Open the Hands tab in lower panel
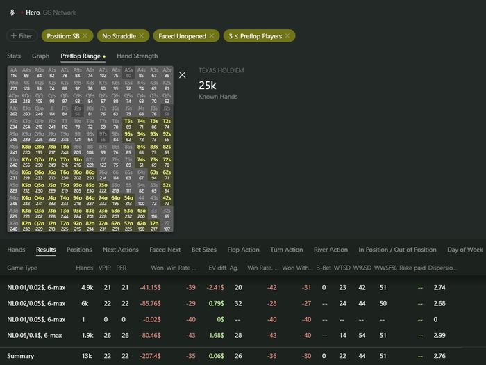Image resolution: width=486 pixels, height=365 pixels. point(16,250)
